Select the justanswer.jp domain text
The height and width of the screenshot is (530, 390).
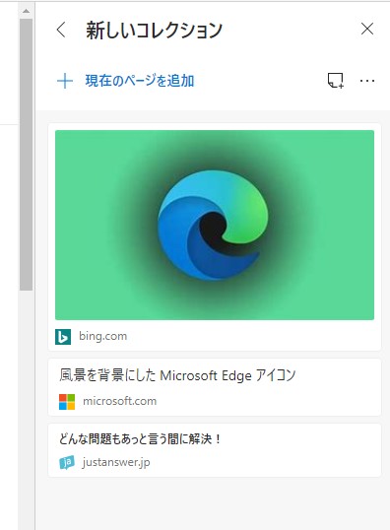(116, 462)
